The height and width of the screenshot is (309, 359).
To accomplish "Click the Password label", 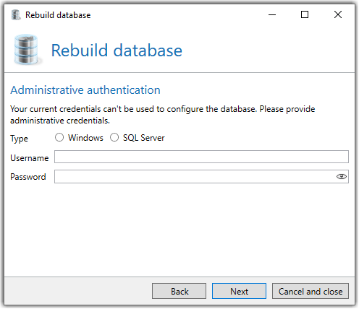I will coord(28,177).
